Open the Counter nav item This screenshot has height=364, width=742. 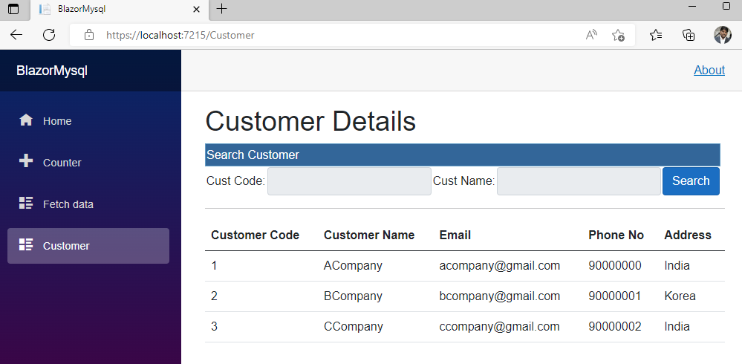click(x=88, y=163)
